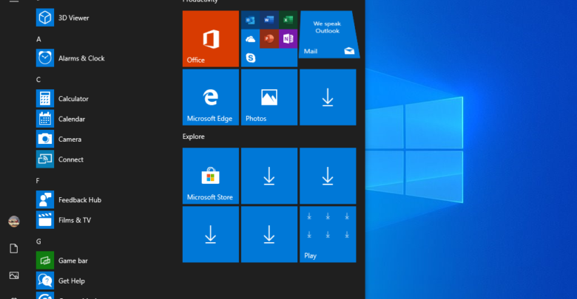Click the letter C header in the app list
The width and height of the screenshot is (577, 299).
(38, 80)
